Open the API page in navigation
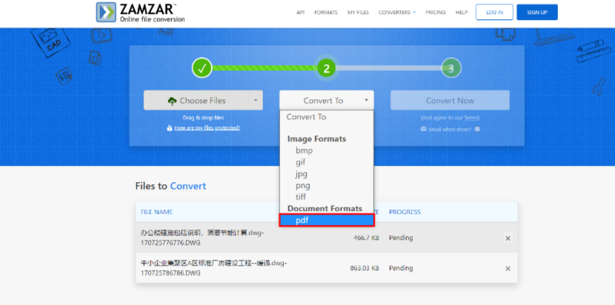Viewport: 615px width, 305px height. point(300,13)
